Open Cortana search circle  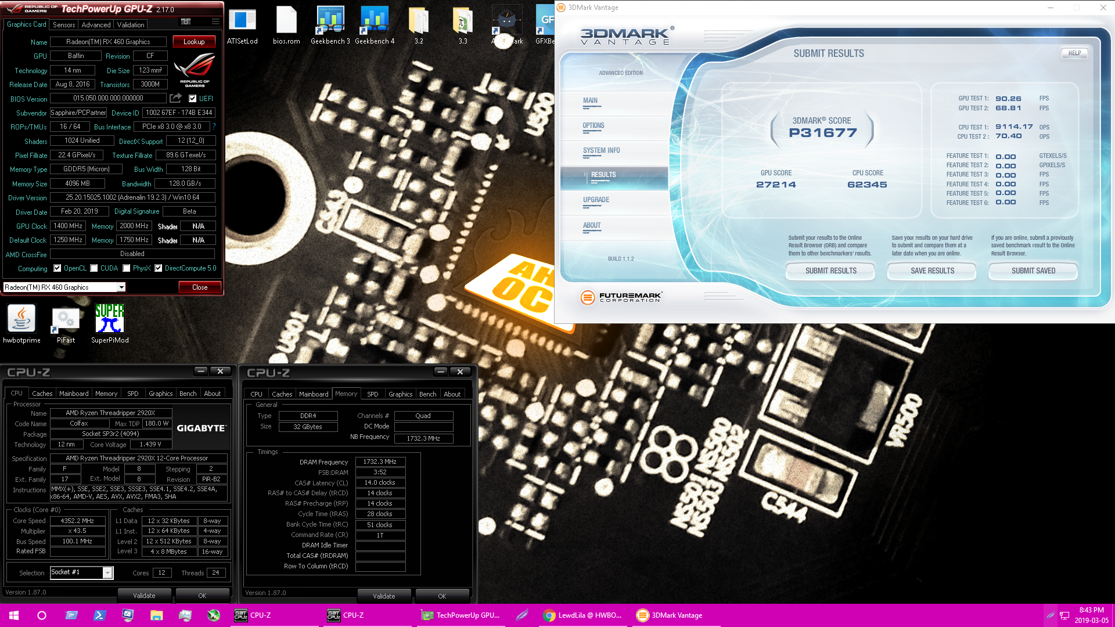pyautogui.click(x=42, y=615)
